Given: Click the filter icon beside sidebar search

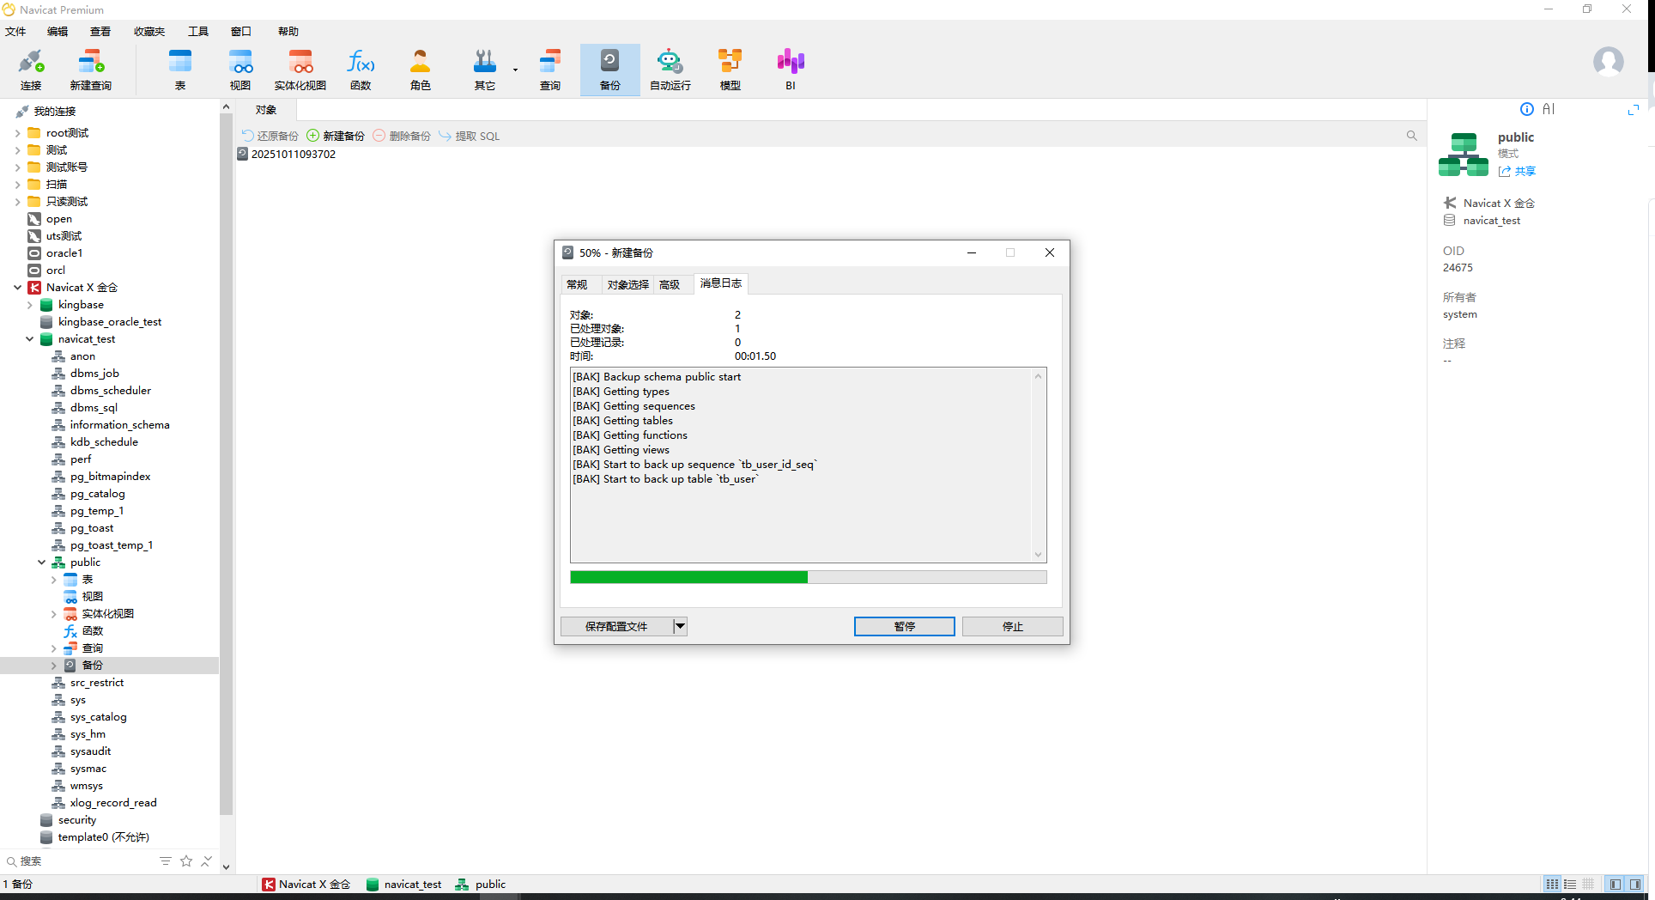Looking at the screenshot, I should pos(166,860).
